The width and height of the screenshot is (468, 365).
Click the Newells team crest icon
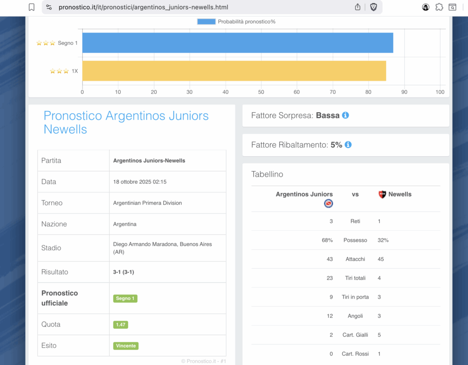[383, 195]
